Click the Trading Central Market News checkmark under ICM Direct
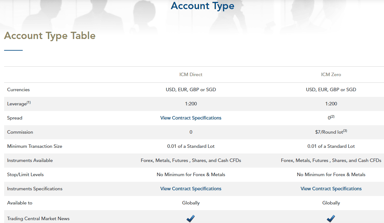 (x=190, y=218)
